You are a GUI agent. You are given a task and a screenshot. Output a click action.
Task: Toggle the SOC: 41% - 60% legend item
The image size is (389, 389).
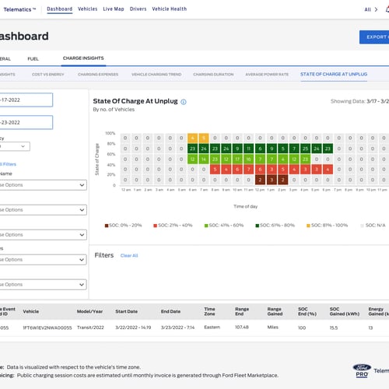click(x=224, y=226)
